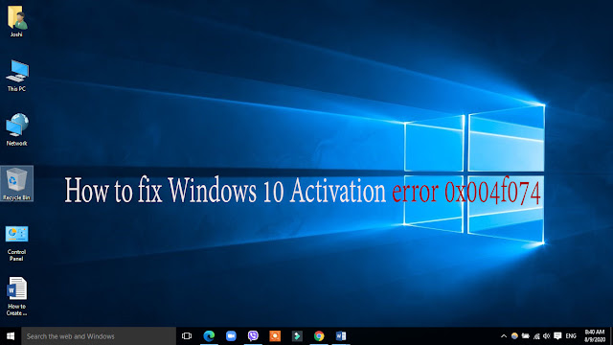Click the Search the web and Windows box
Viewport: 613px width, 345px height.
coord(99,336)
